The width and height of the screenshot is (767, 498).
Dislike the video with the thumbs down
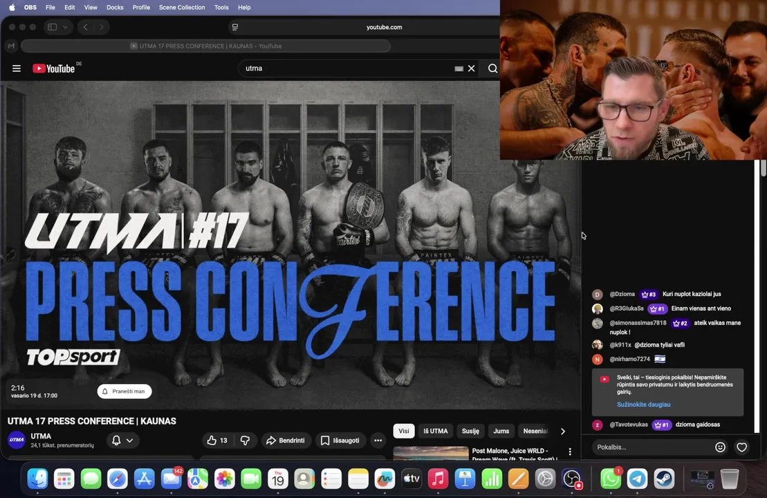point(245,441)
